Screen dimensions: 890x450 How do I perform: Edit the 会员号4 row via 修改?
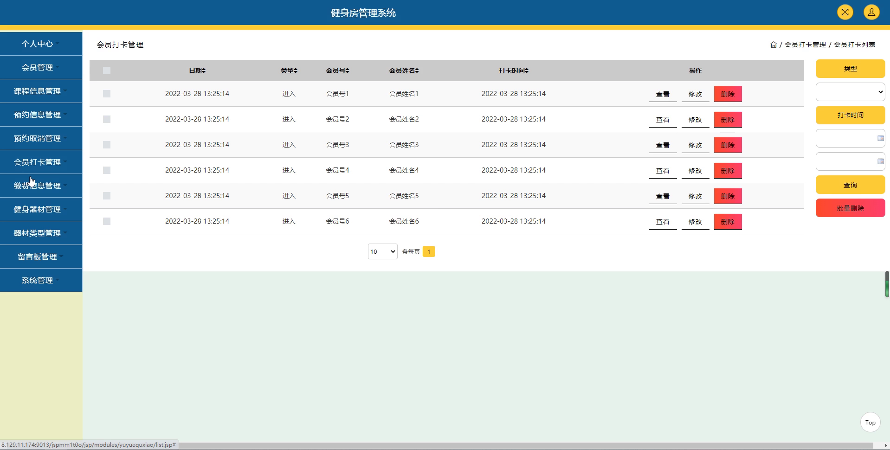(695, 171)
